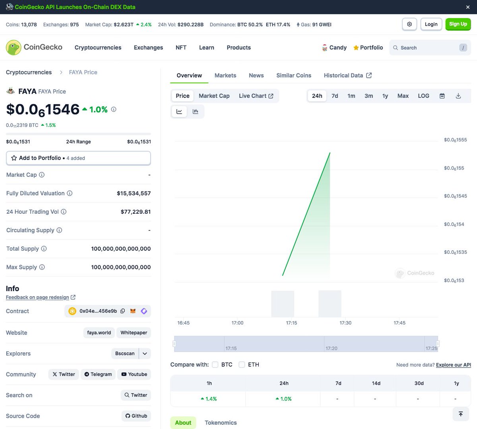The image size is (477, 429).
Task: Open the settings gear in the header
Action: (409, 24)
